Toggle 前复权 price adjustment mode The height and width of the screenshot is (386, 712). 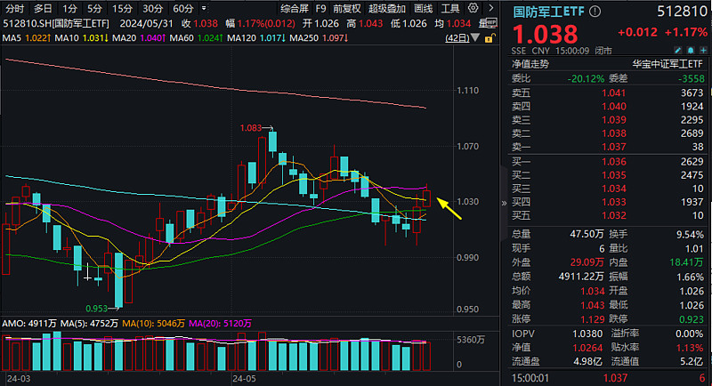click(347, 9)
